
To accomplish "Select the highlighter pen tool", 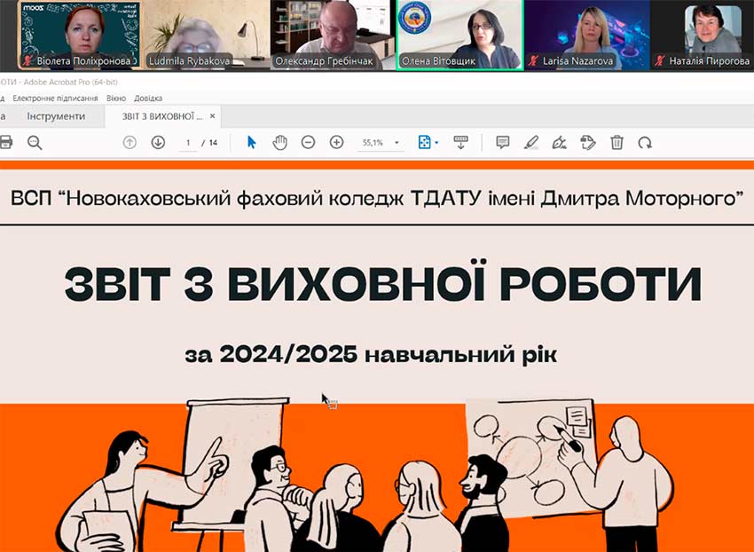I will pyautogui.click(x=531, y=142).
